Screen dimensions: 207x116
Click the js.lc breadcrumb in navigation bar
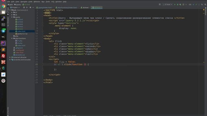click(10, 5)
